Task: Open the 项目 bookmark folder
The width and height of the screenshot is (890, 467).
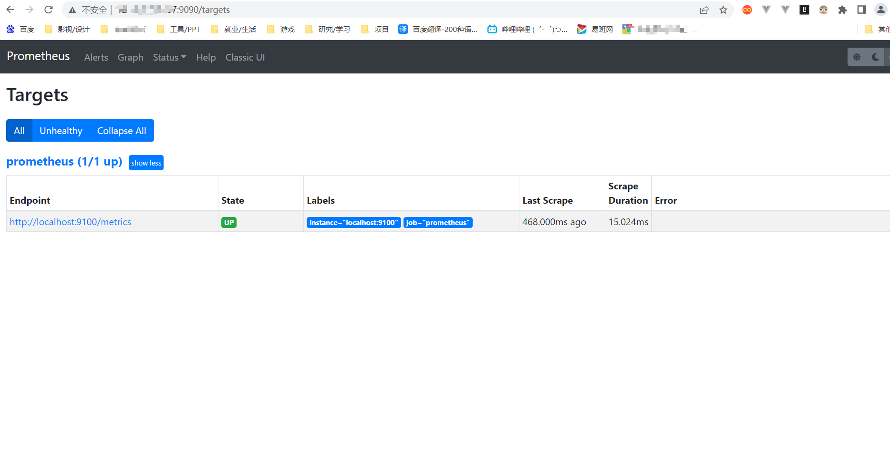Action: (x=375, y=30)
